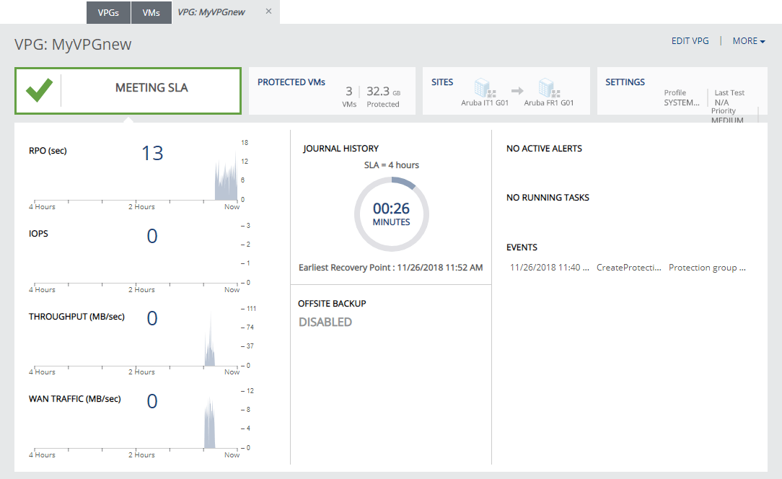Click the event date 11/26/2018 11:40
The width and height of the screenshot is (782, 479).
[x=549, y=268]
